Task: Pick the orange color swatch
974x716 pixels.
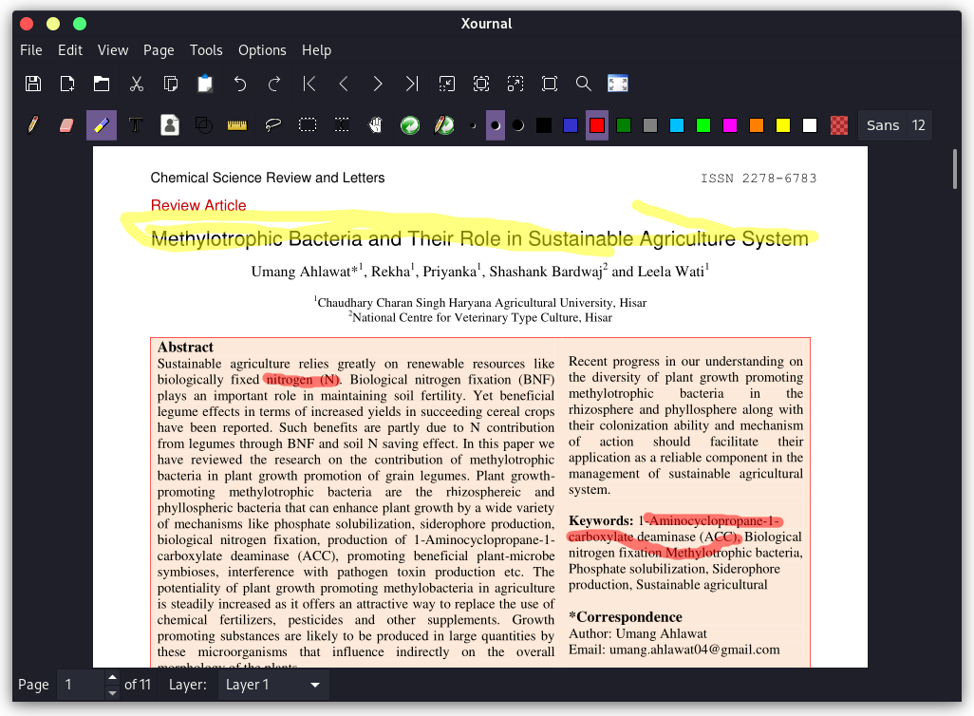Action: point(756,125)
